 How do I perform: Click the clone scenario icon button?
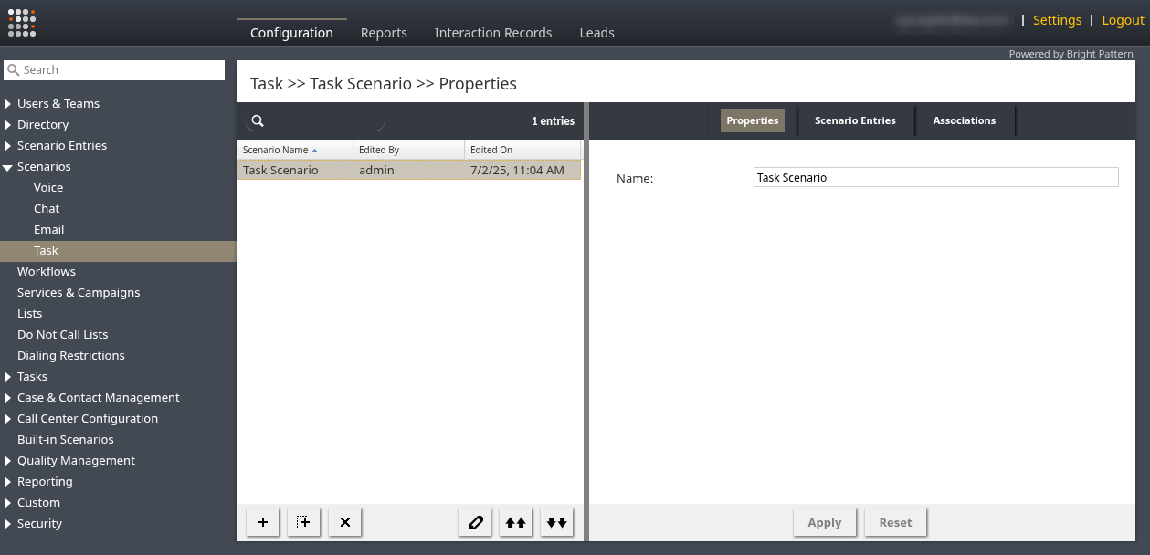coord(304,522)
